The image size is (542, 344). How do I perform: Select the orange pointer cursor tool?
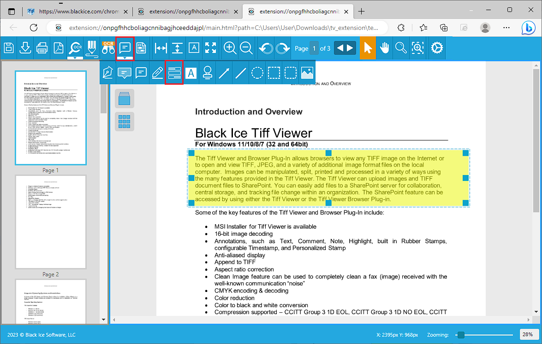368,48
